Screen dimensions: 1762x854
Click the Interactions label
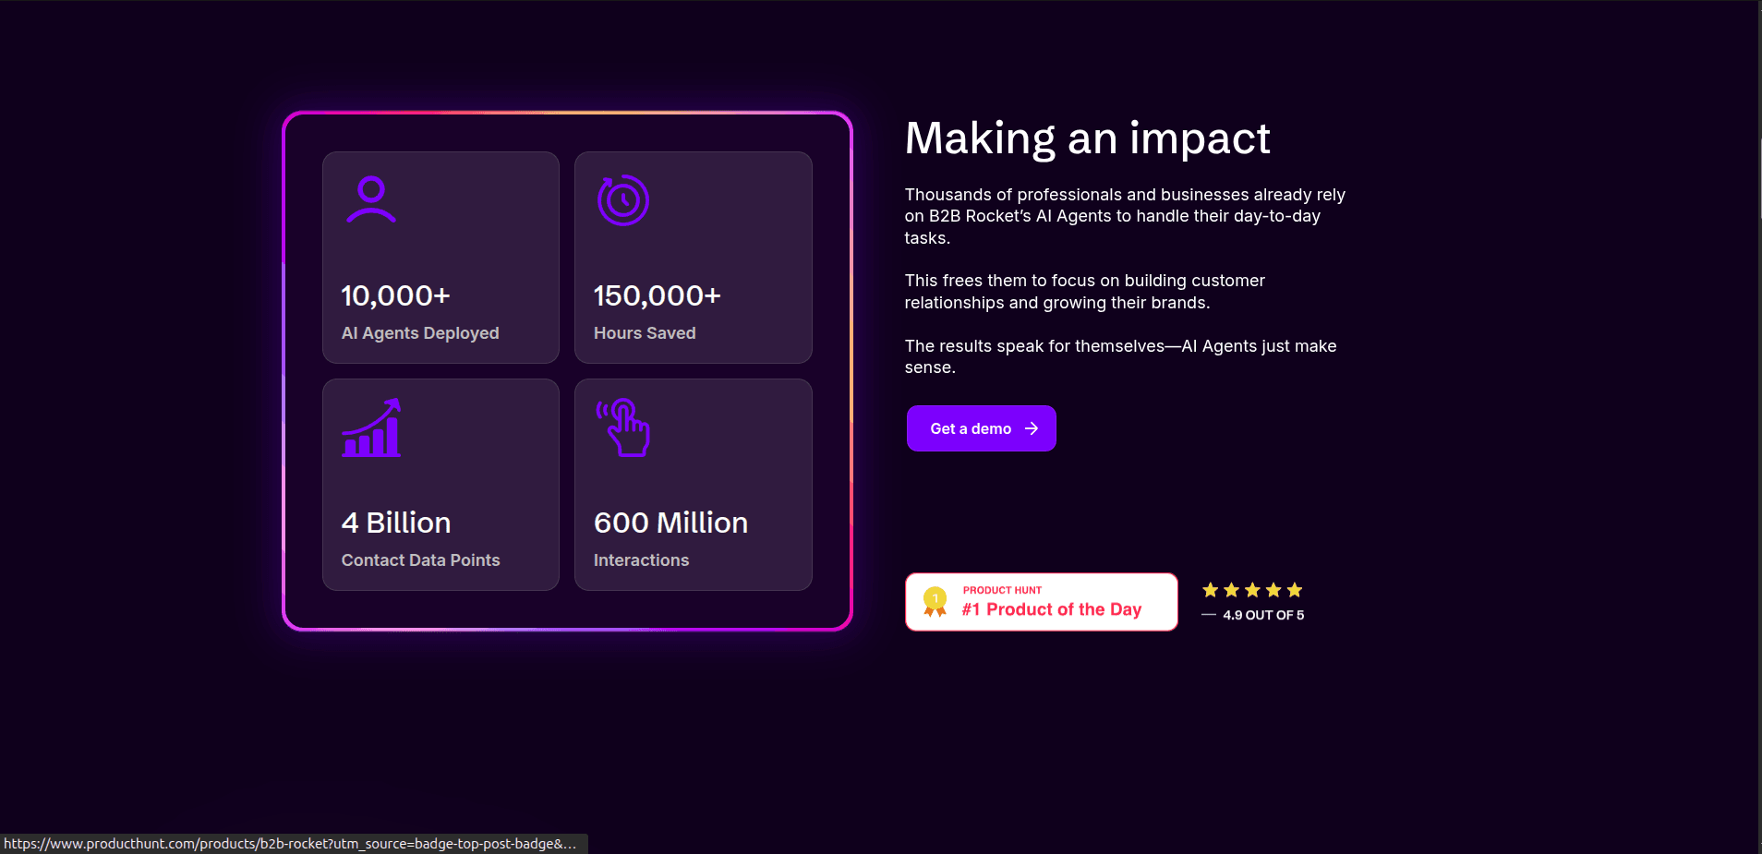[x=641, y=560]
